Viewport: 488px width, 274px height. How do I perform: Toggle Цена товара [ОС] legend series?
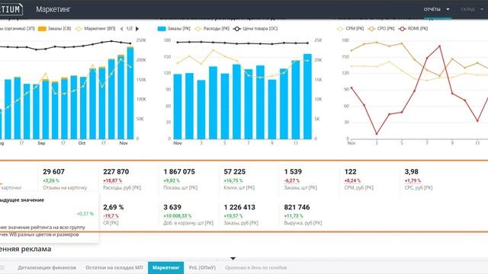(255, 29)
